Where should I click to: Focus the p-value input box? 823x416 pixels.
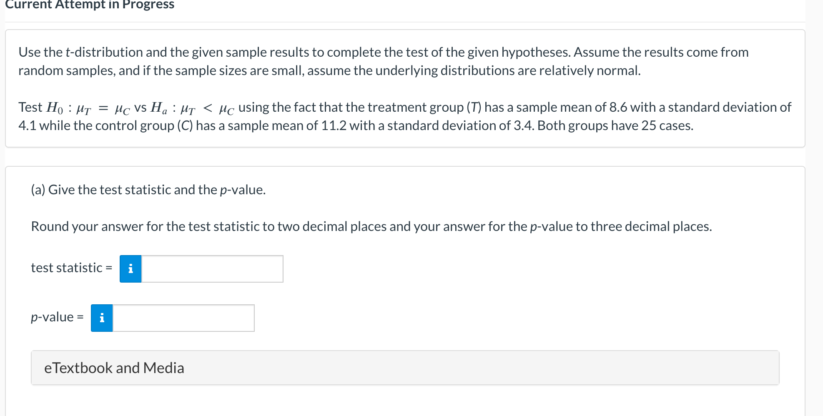tap(183, 318)
